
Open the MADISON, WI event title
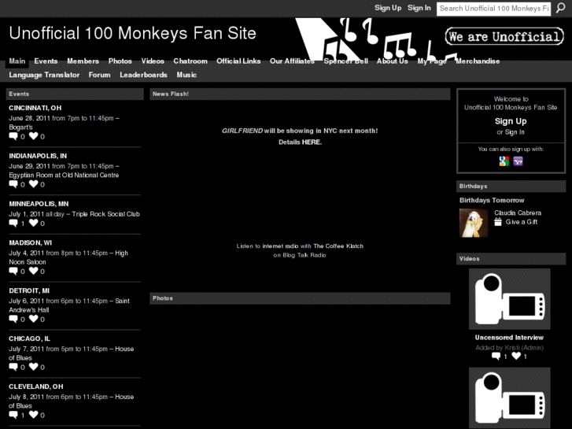[x=30, y=242]
